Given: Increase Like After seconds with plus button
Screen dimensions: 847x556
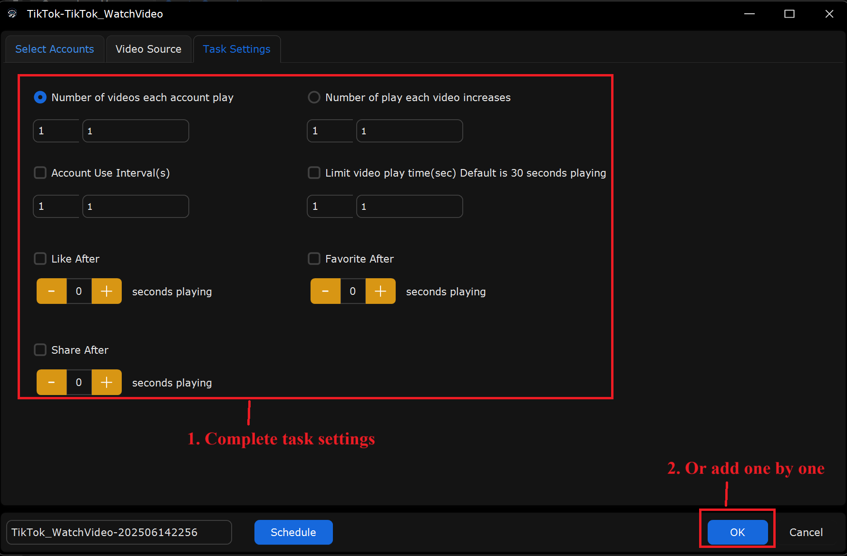Looking at the screenshot, I should coord(107,291).
